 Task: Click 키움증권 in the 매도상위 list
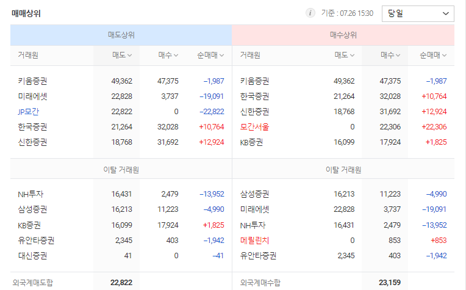coord(32,81)
